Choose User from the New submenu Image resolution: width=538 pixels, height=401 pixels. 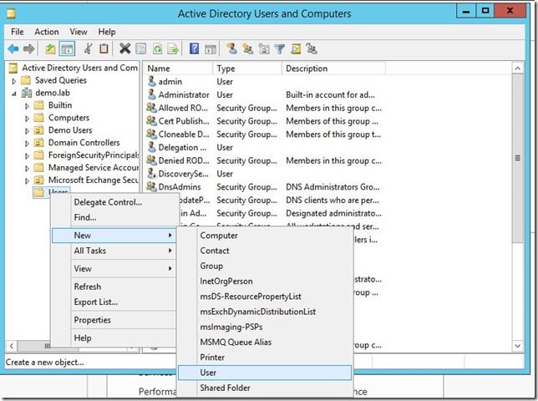click(x=208, y=373)
